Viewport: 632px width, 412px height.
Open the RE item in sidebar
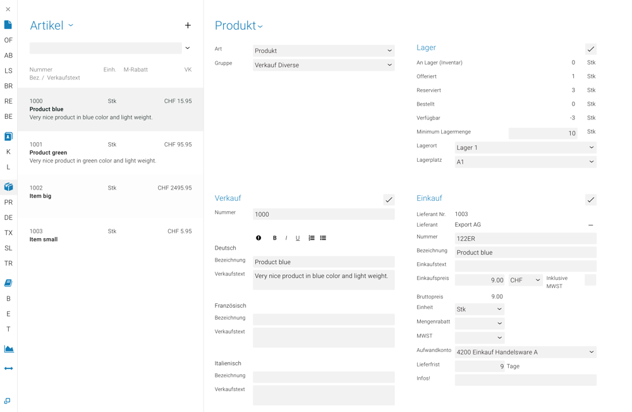click(x=8, y=101)
